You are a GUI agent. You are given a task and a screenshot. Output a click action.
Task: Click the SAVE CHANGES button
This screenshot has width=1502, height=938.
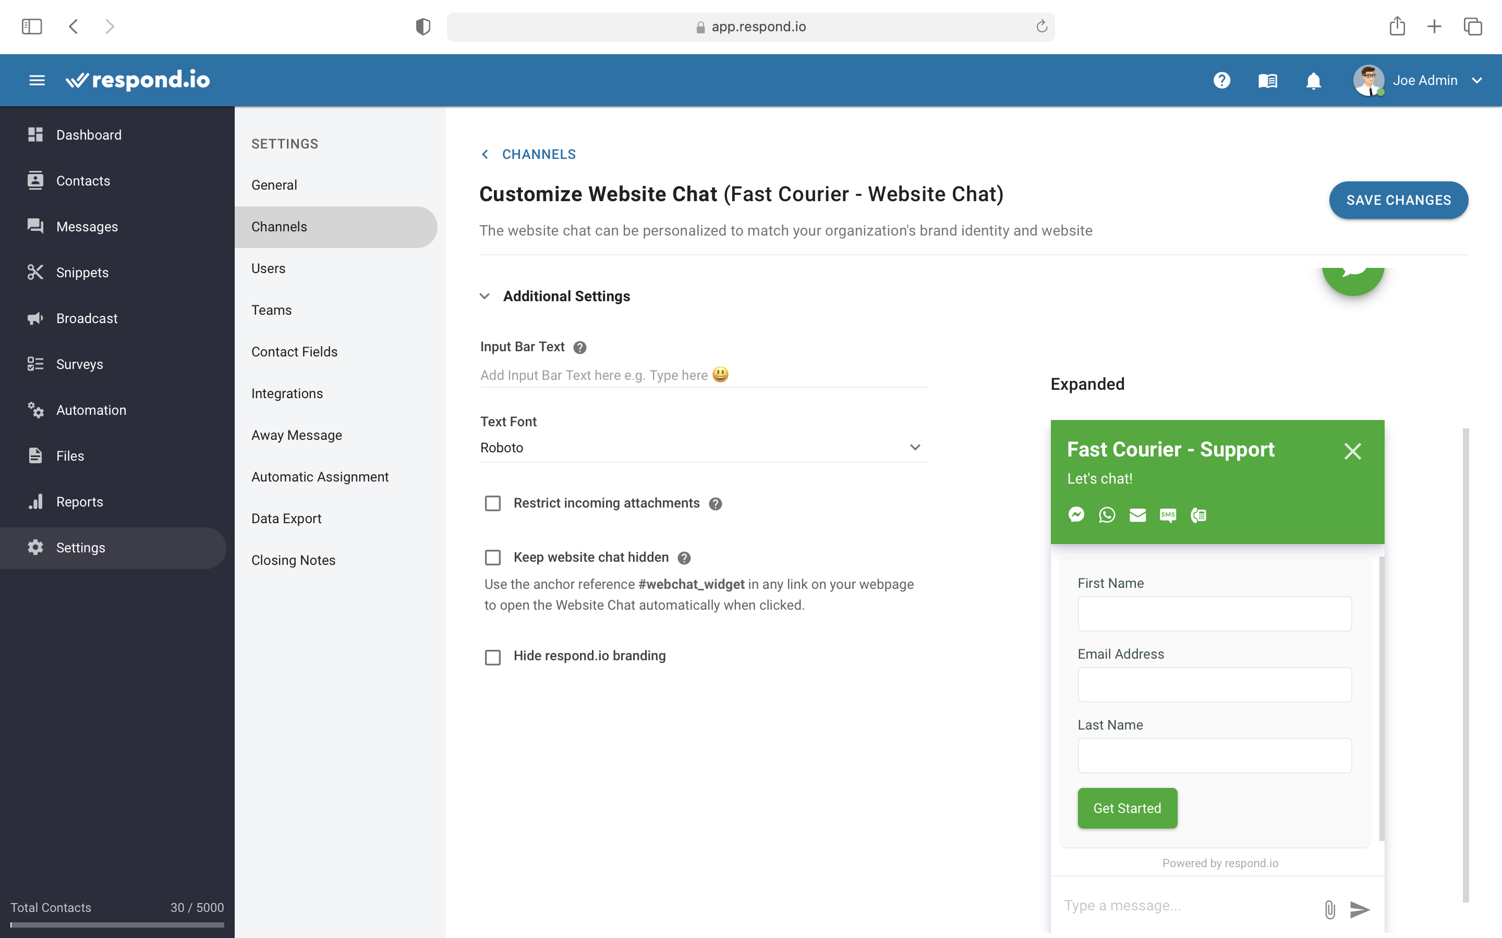click(1398, 201)
